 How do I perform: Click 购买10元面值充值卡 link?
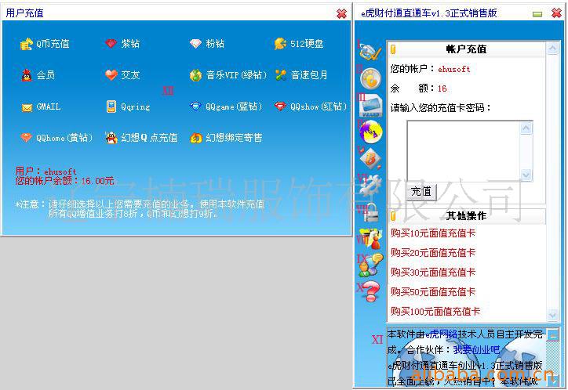click(x=433, y=233)
